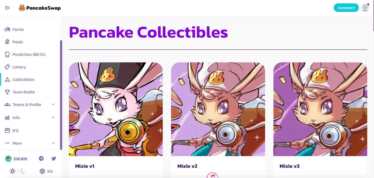Open the Telegram icon link
The image size is (374, 178).
point(41,158)
